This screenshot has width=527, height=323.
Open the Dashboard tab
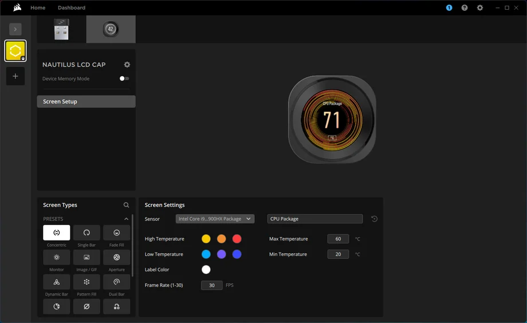click(x=72, y=7)
